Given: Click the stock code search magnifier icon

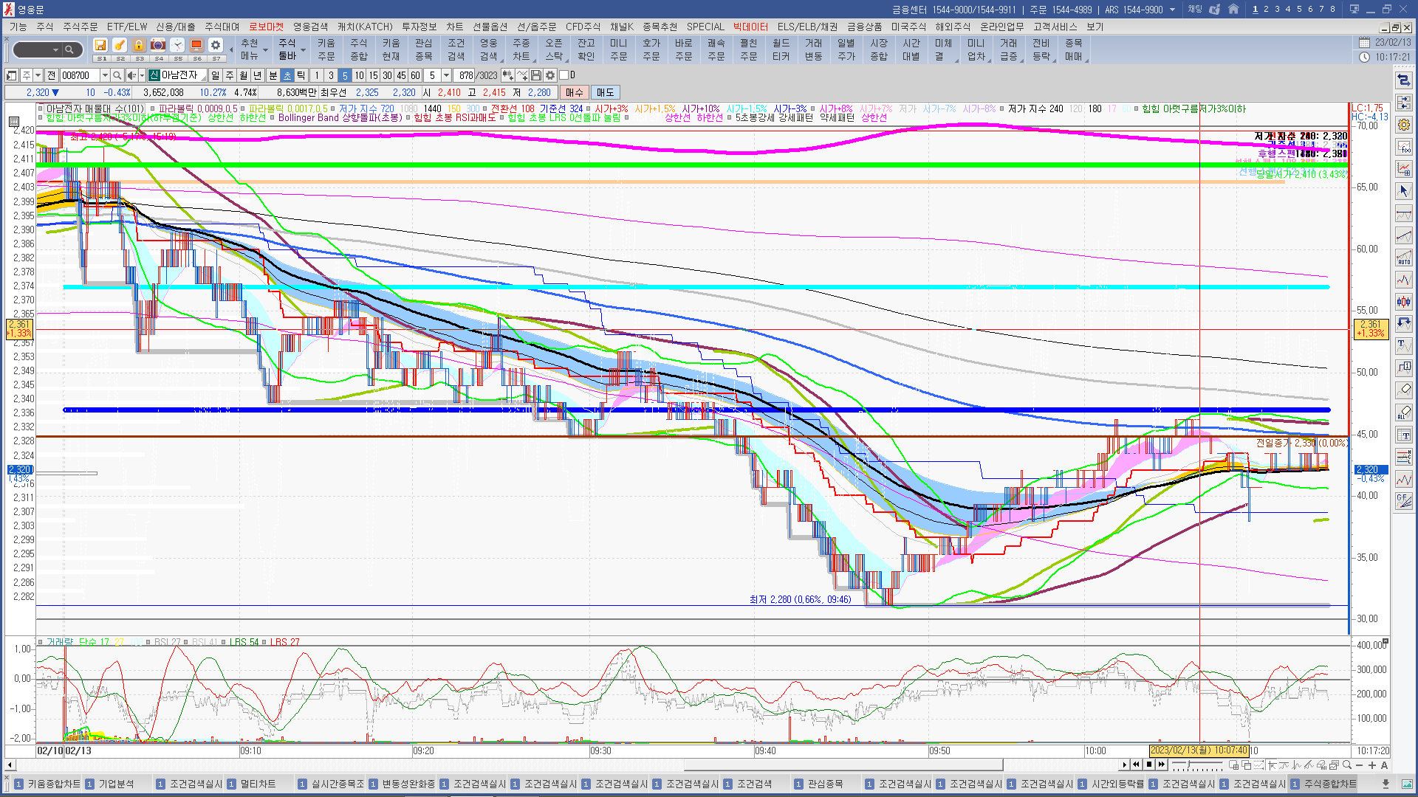Looking at the screenshot, I should [117, 75].
